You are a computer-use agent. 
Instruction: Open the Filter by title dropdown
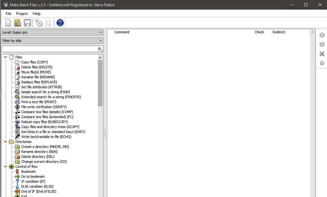tap(52, 40)
